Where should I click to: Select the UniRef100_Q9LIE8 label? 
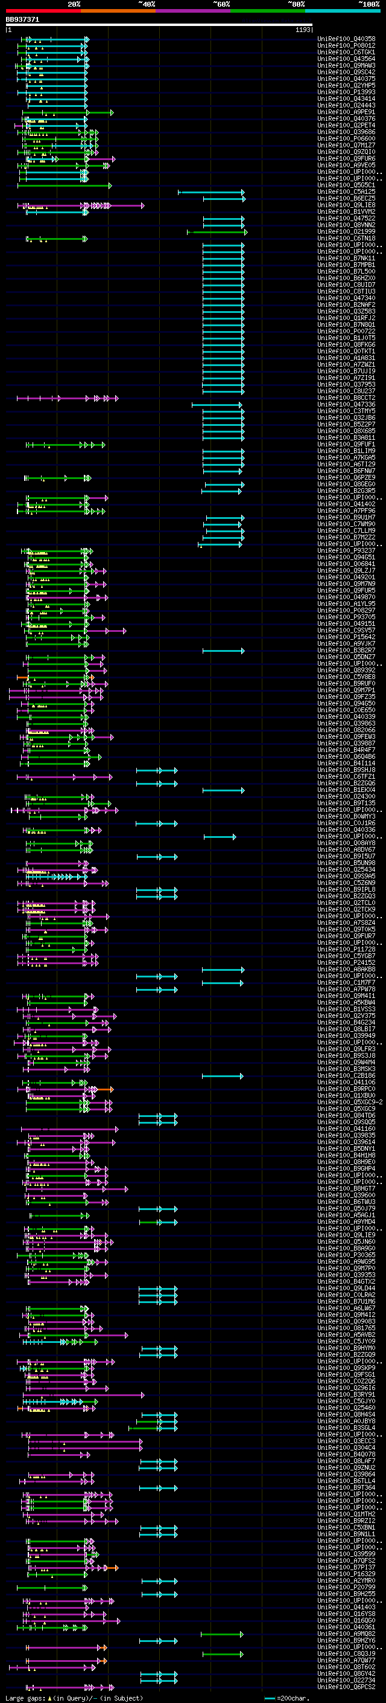click(x=346, y=205)
